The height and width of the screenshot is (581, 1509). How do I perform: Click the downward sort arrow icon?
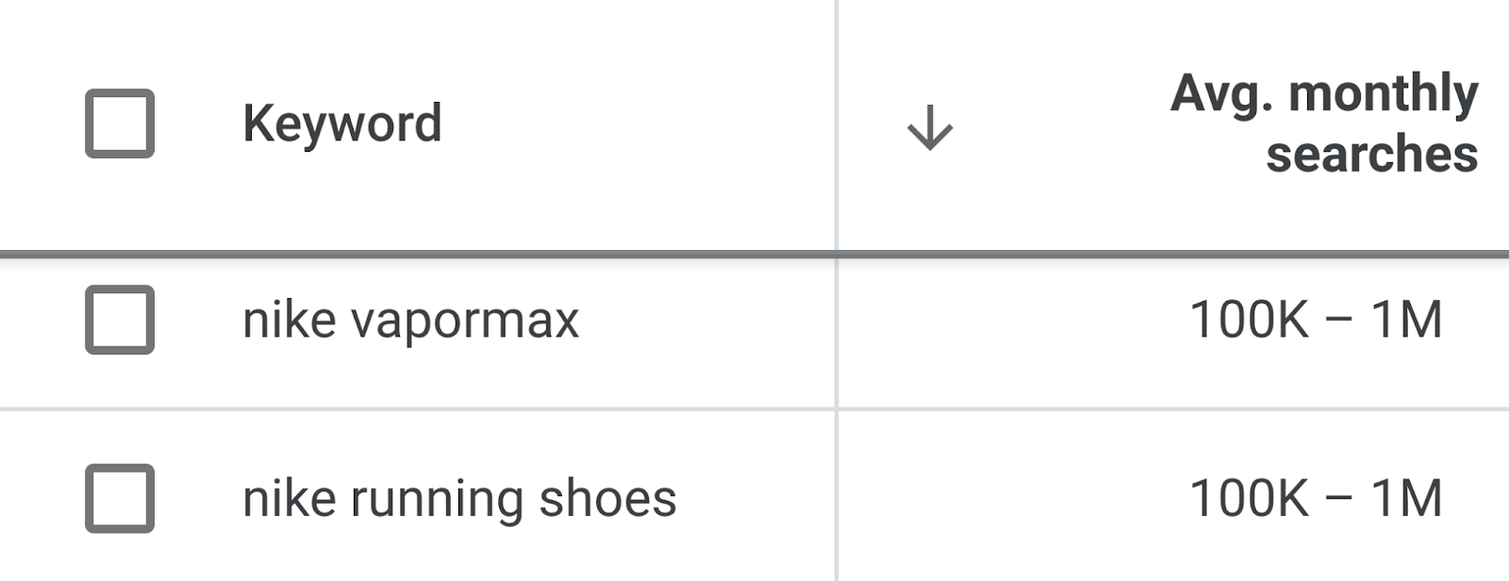(x=930, y=127)
